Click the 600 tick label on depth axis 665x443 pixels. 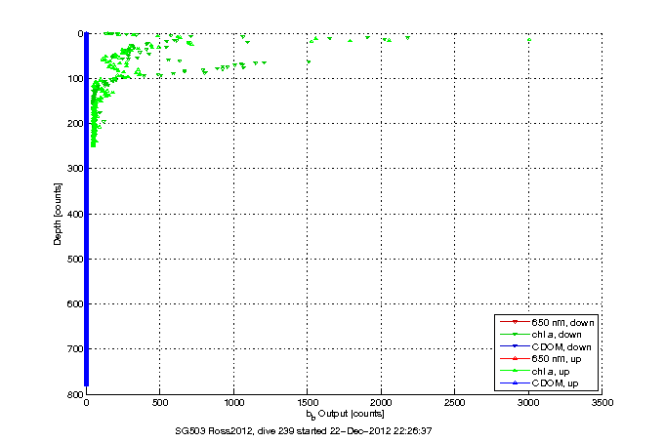[x=73, y=304]
